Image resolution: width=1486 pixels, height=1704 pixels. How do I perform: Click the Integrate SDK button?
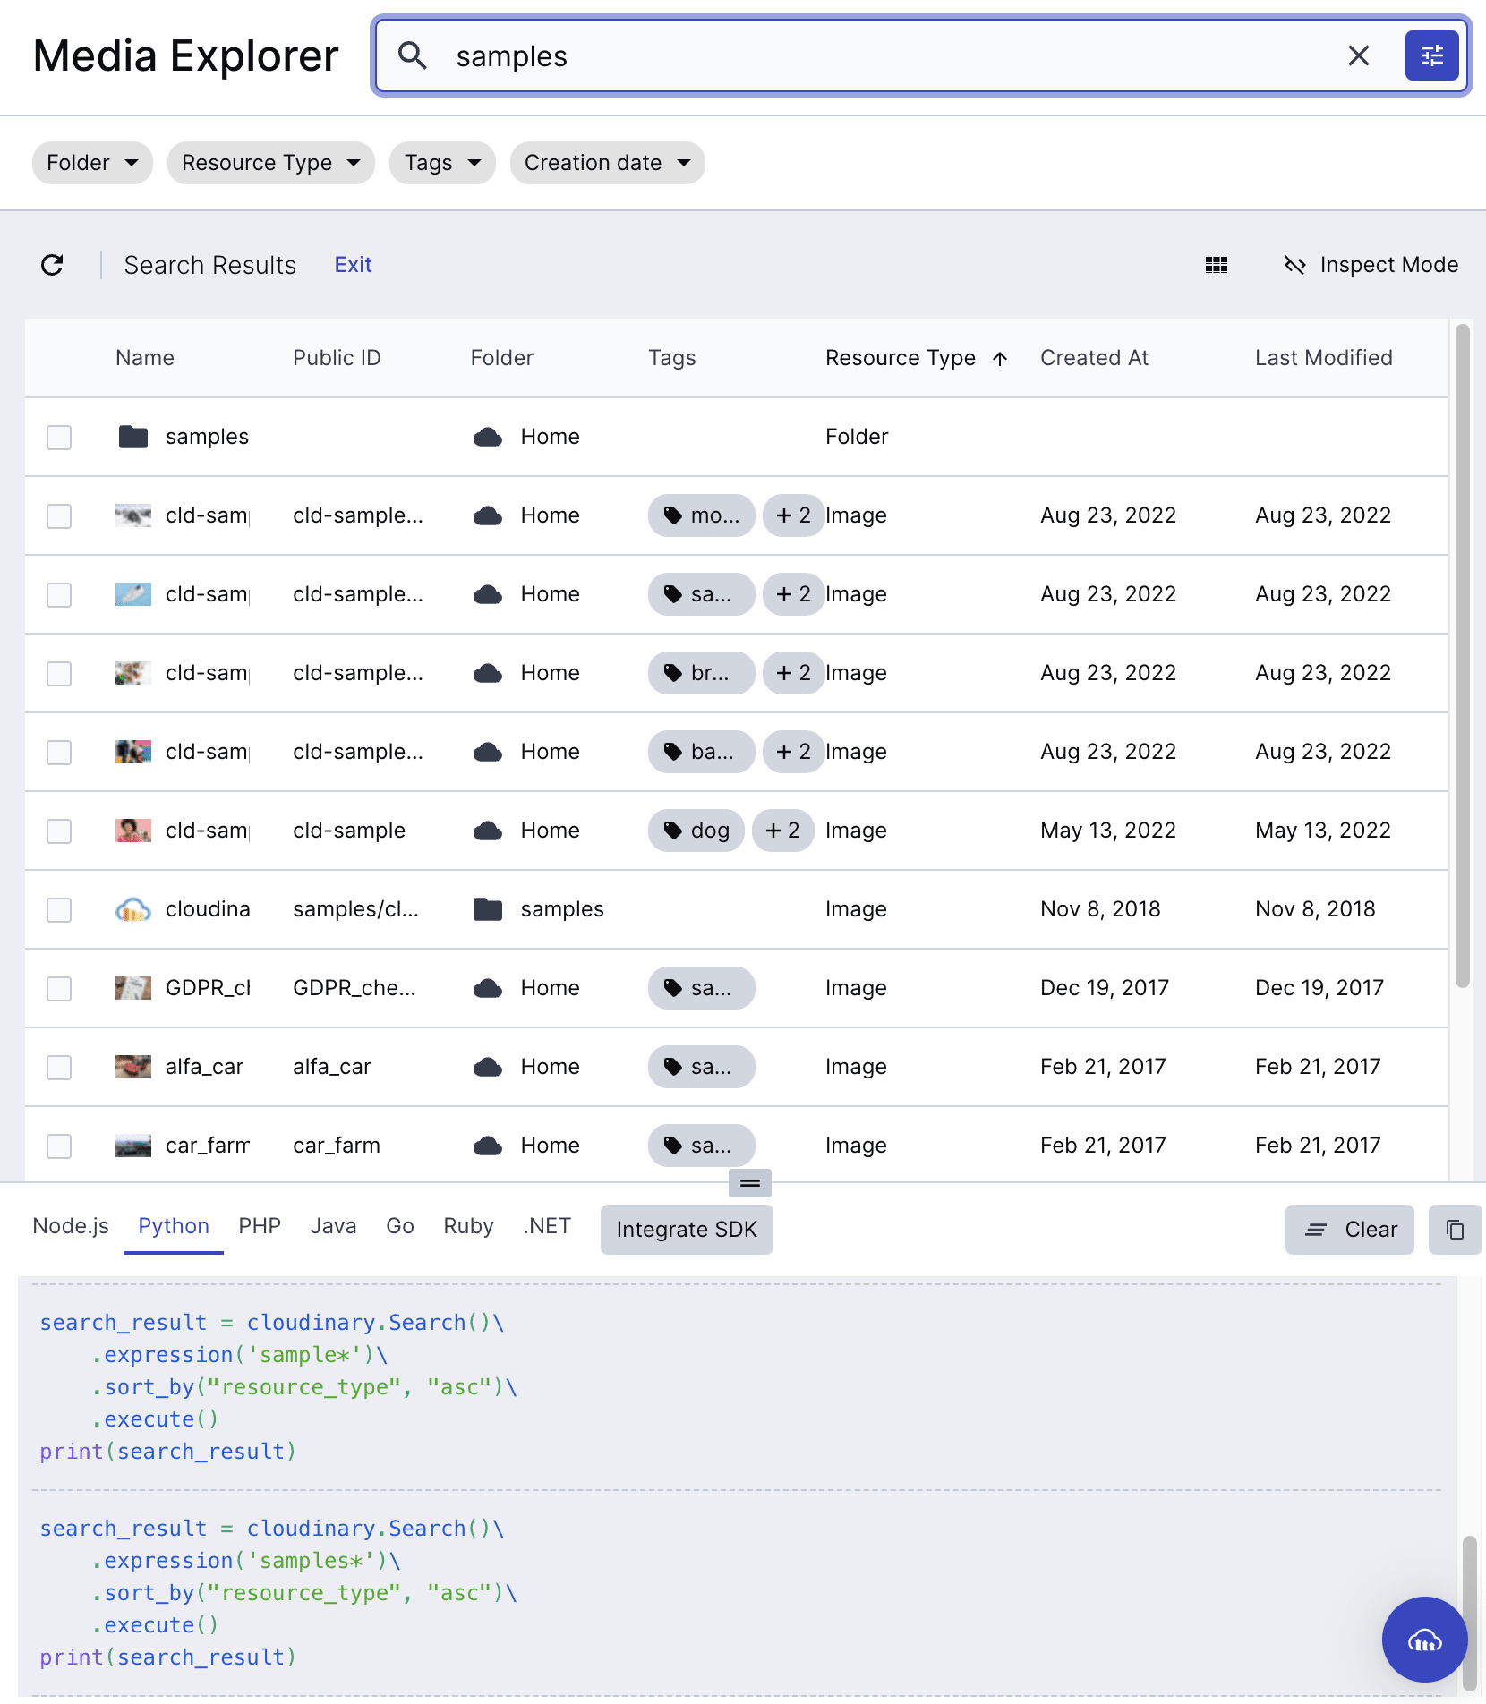click(687, 1230)
